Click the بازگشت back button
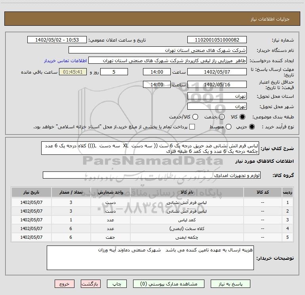 [x=91, y=284]
